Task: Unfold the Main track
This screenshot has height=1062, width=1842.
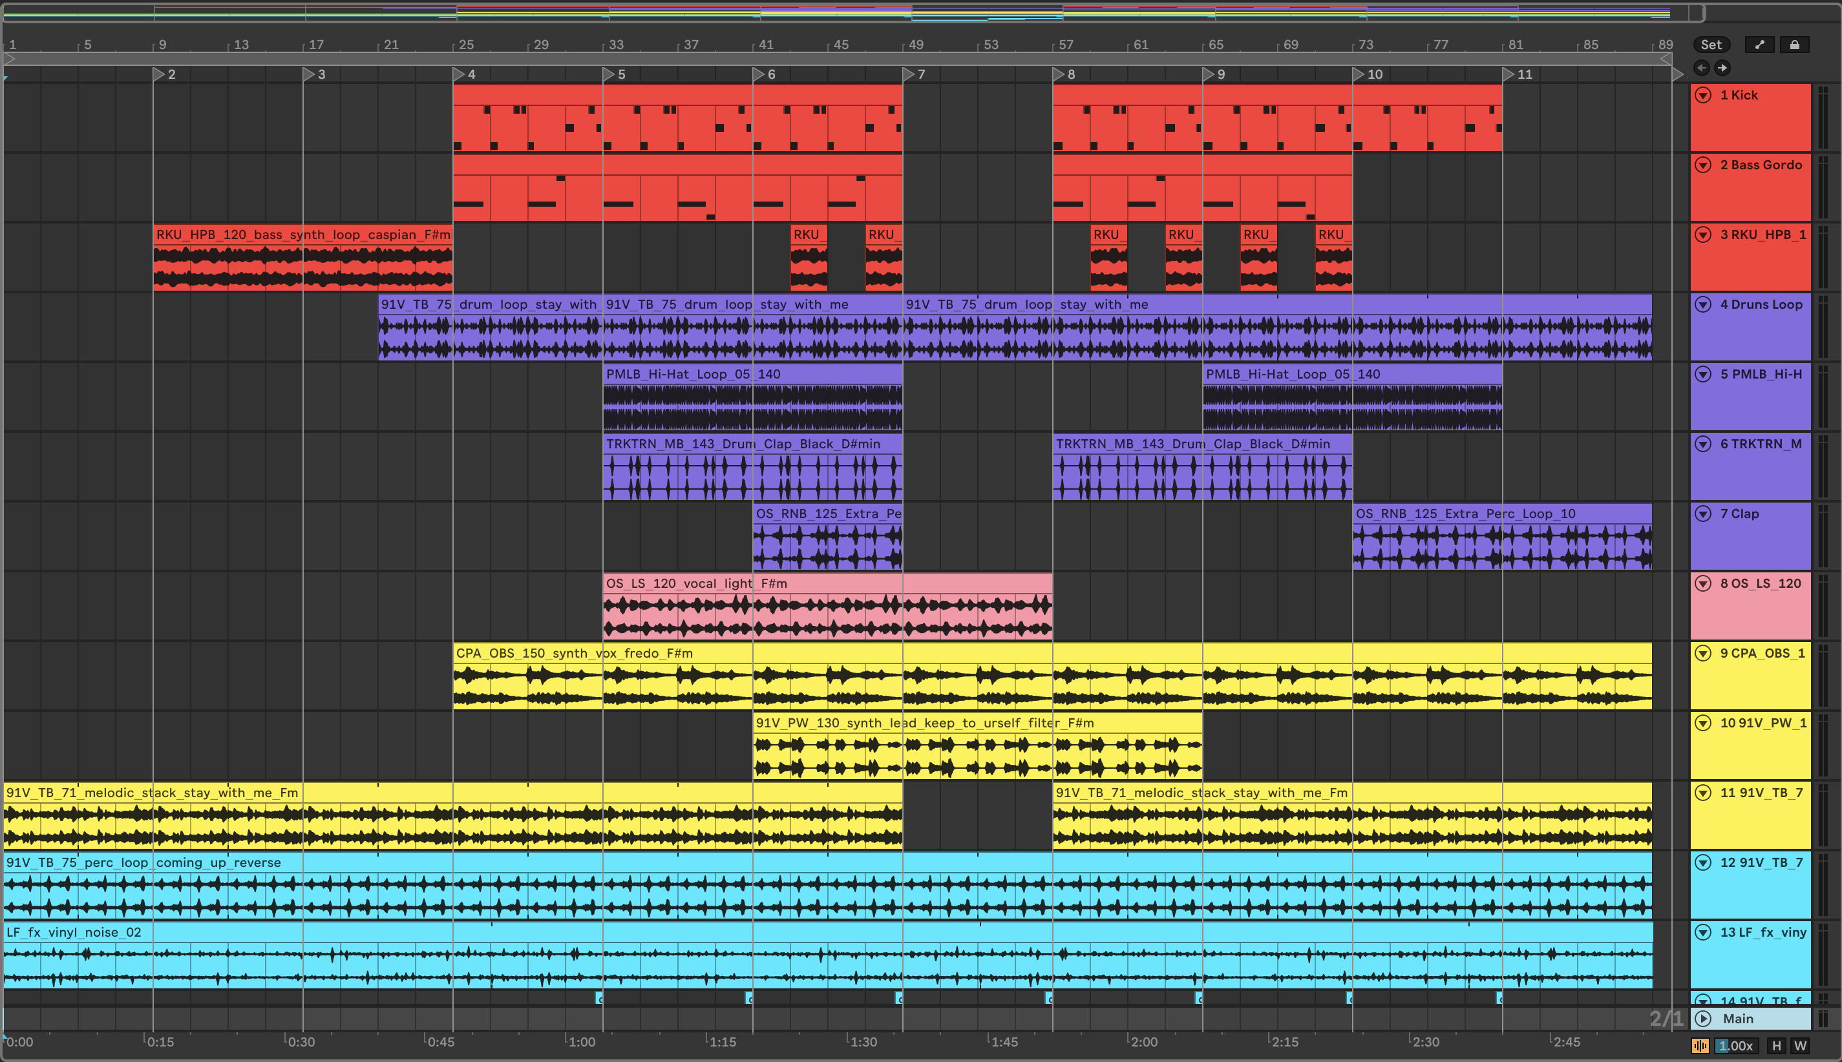Action: [1702, 1018]
